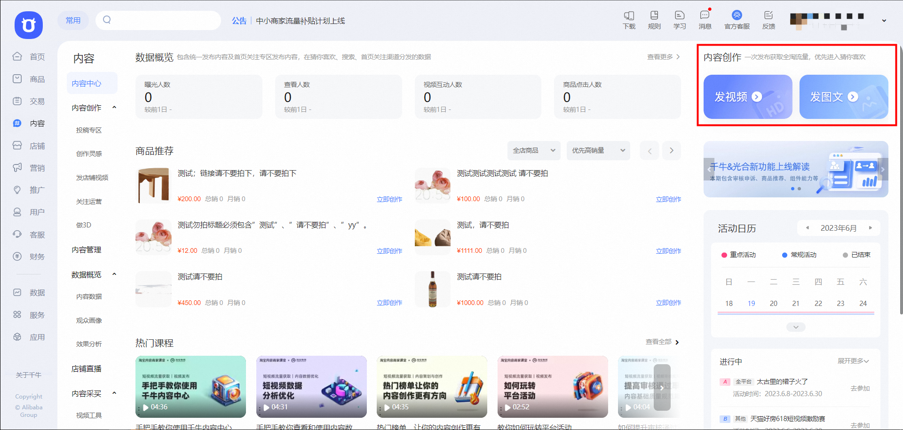Open the 应用 apps cube icon
This screenshot has width=903, height=430.
point(17,337)
